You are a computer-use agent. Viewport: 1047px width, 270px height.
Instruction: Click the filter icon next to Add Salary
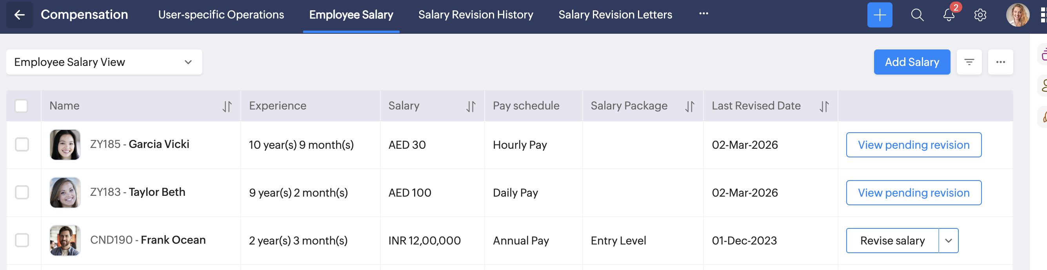[969, 62]
